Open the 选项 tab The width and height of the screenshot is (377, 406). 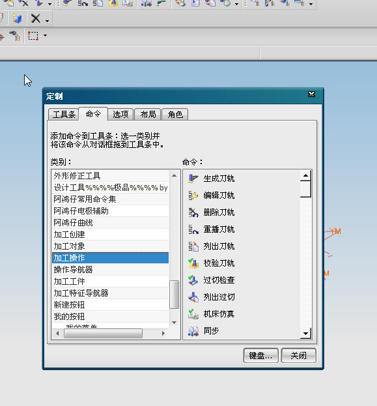[x=120, y=115]
